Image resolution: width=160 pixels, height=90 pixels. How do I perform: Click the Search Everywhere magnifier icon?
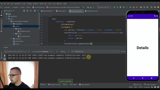(x=152, y=7)
